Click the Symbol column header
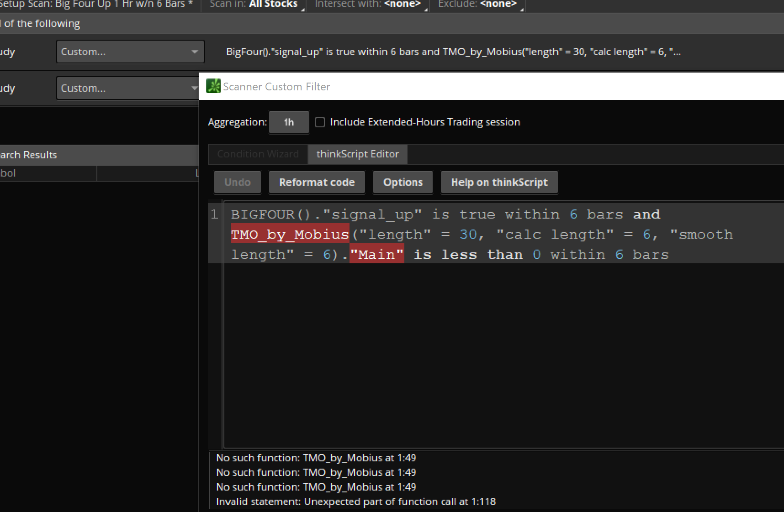 tap(48, 173)
